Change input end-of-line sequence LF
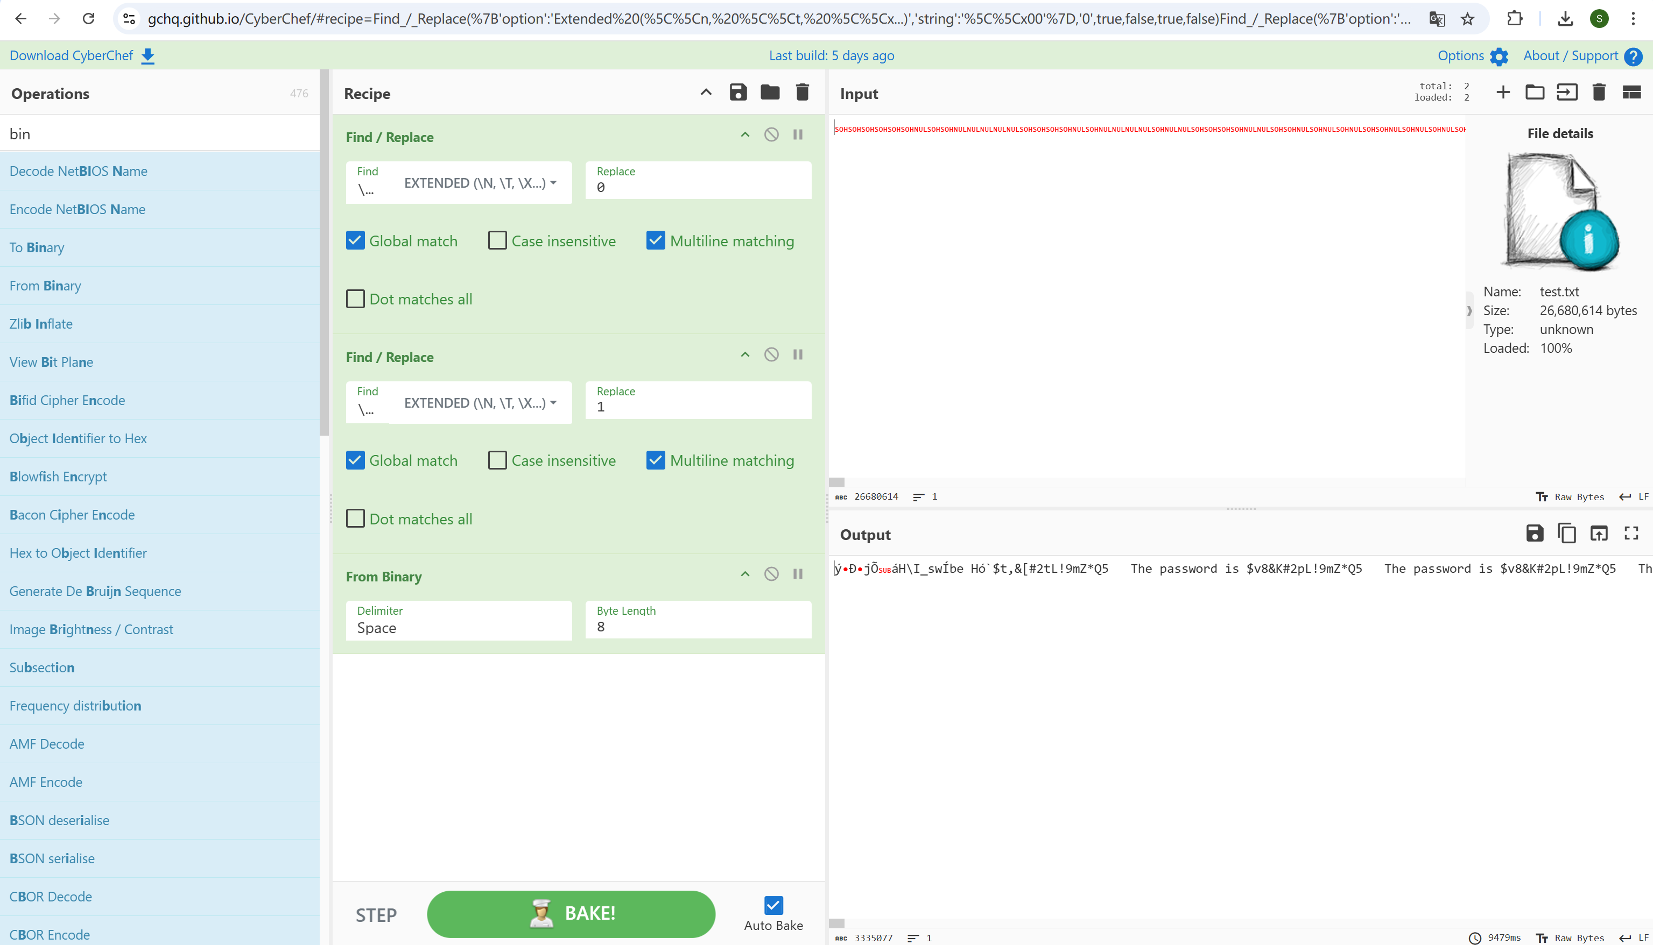 (x=1634, y=497)
